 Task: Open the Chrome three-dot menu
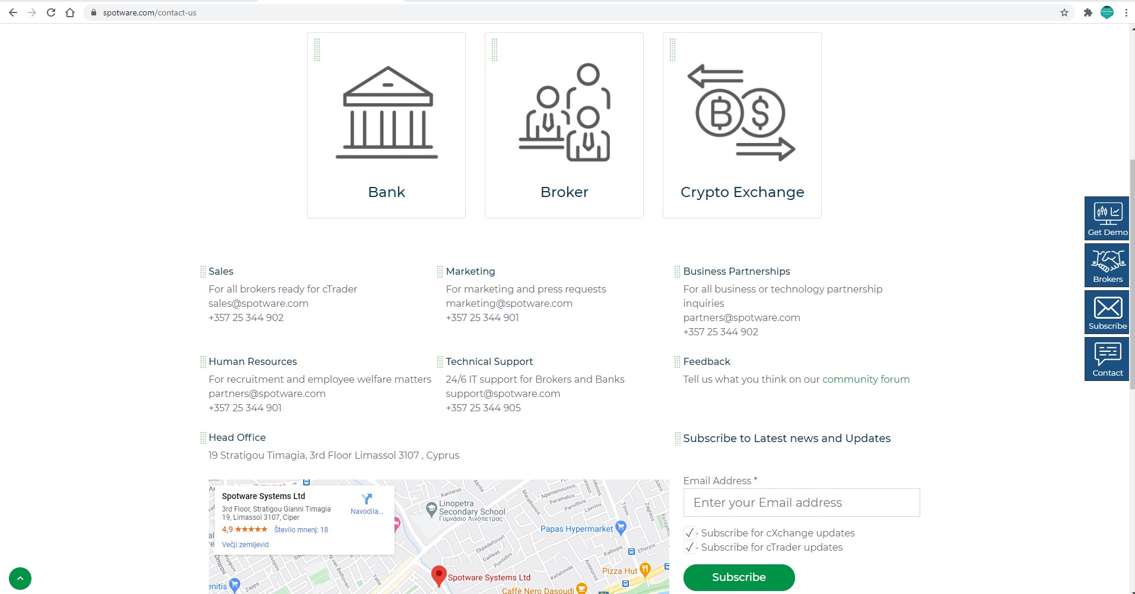click(1126, 12)
